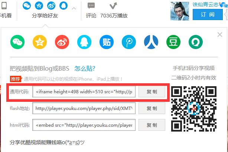Click the red 推荐 recommendation badge
The width and height of the screenshot is (228, 152).
16,79
